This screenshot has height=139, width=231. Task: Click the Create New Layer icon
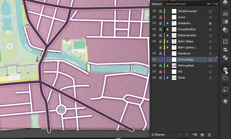[202, 135]
